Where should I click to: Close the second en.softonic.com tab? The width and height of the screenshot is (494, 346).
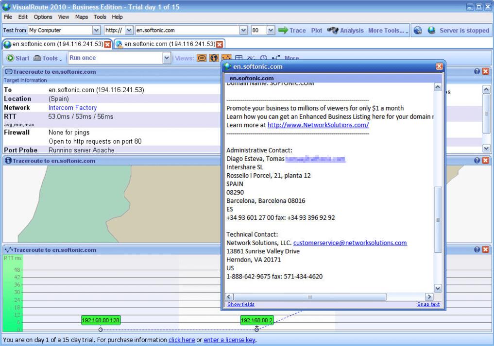(x=220, y=44)
